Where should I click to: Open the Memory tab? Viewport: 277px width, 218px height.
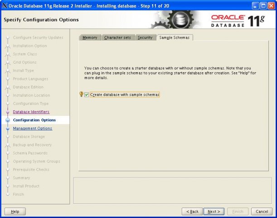point(90,38)
